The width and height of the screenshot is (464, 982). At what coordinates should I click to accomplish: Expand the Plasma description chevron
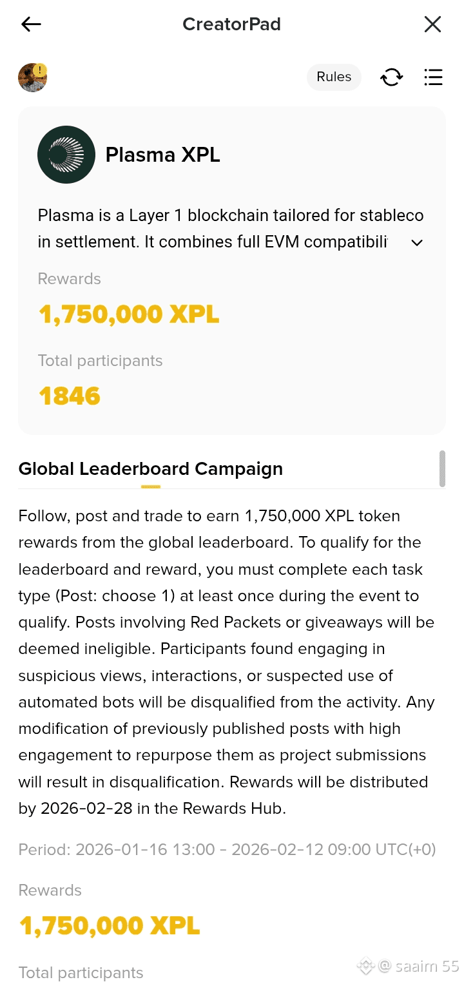417,243
